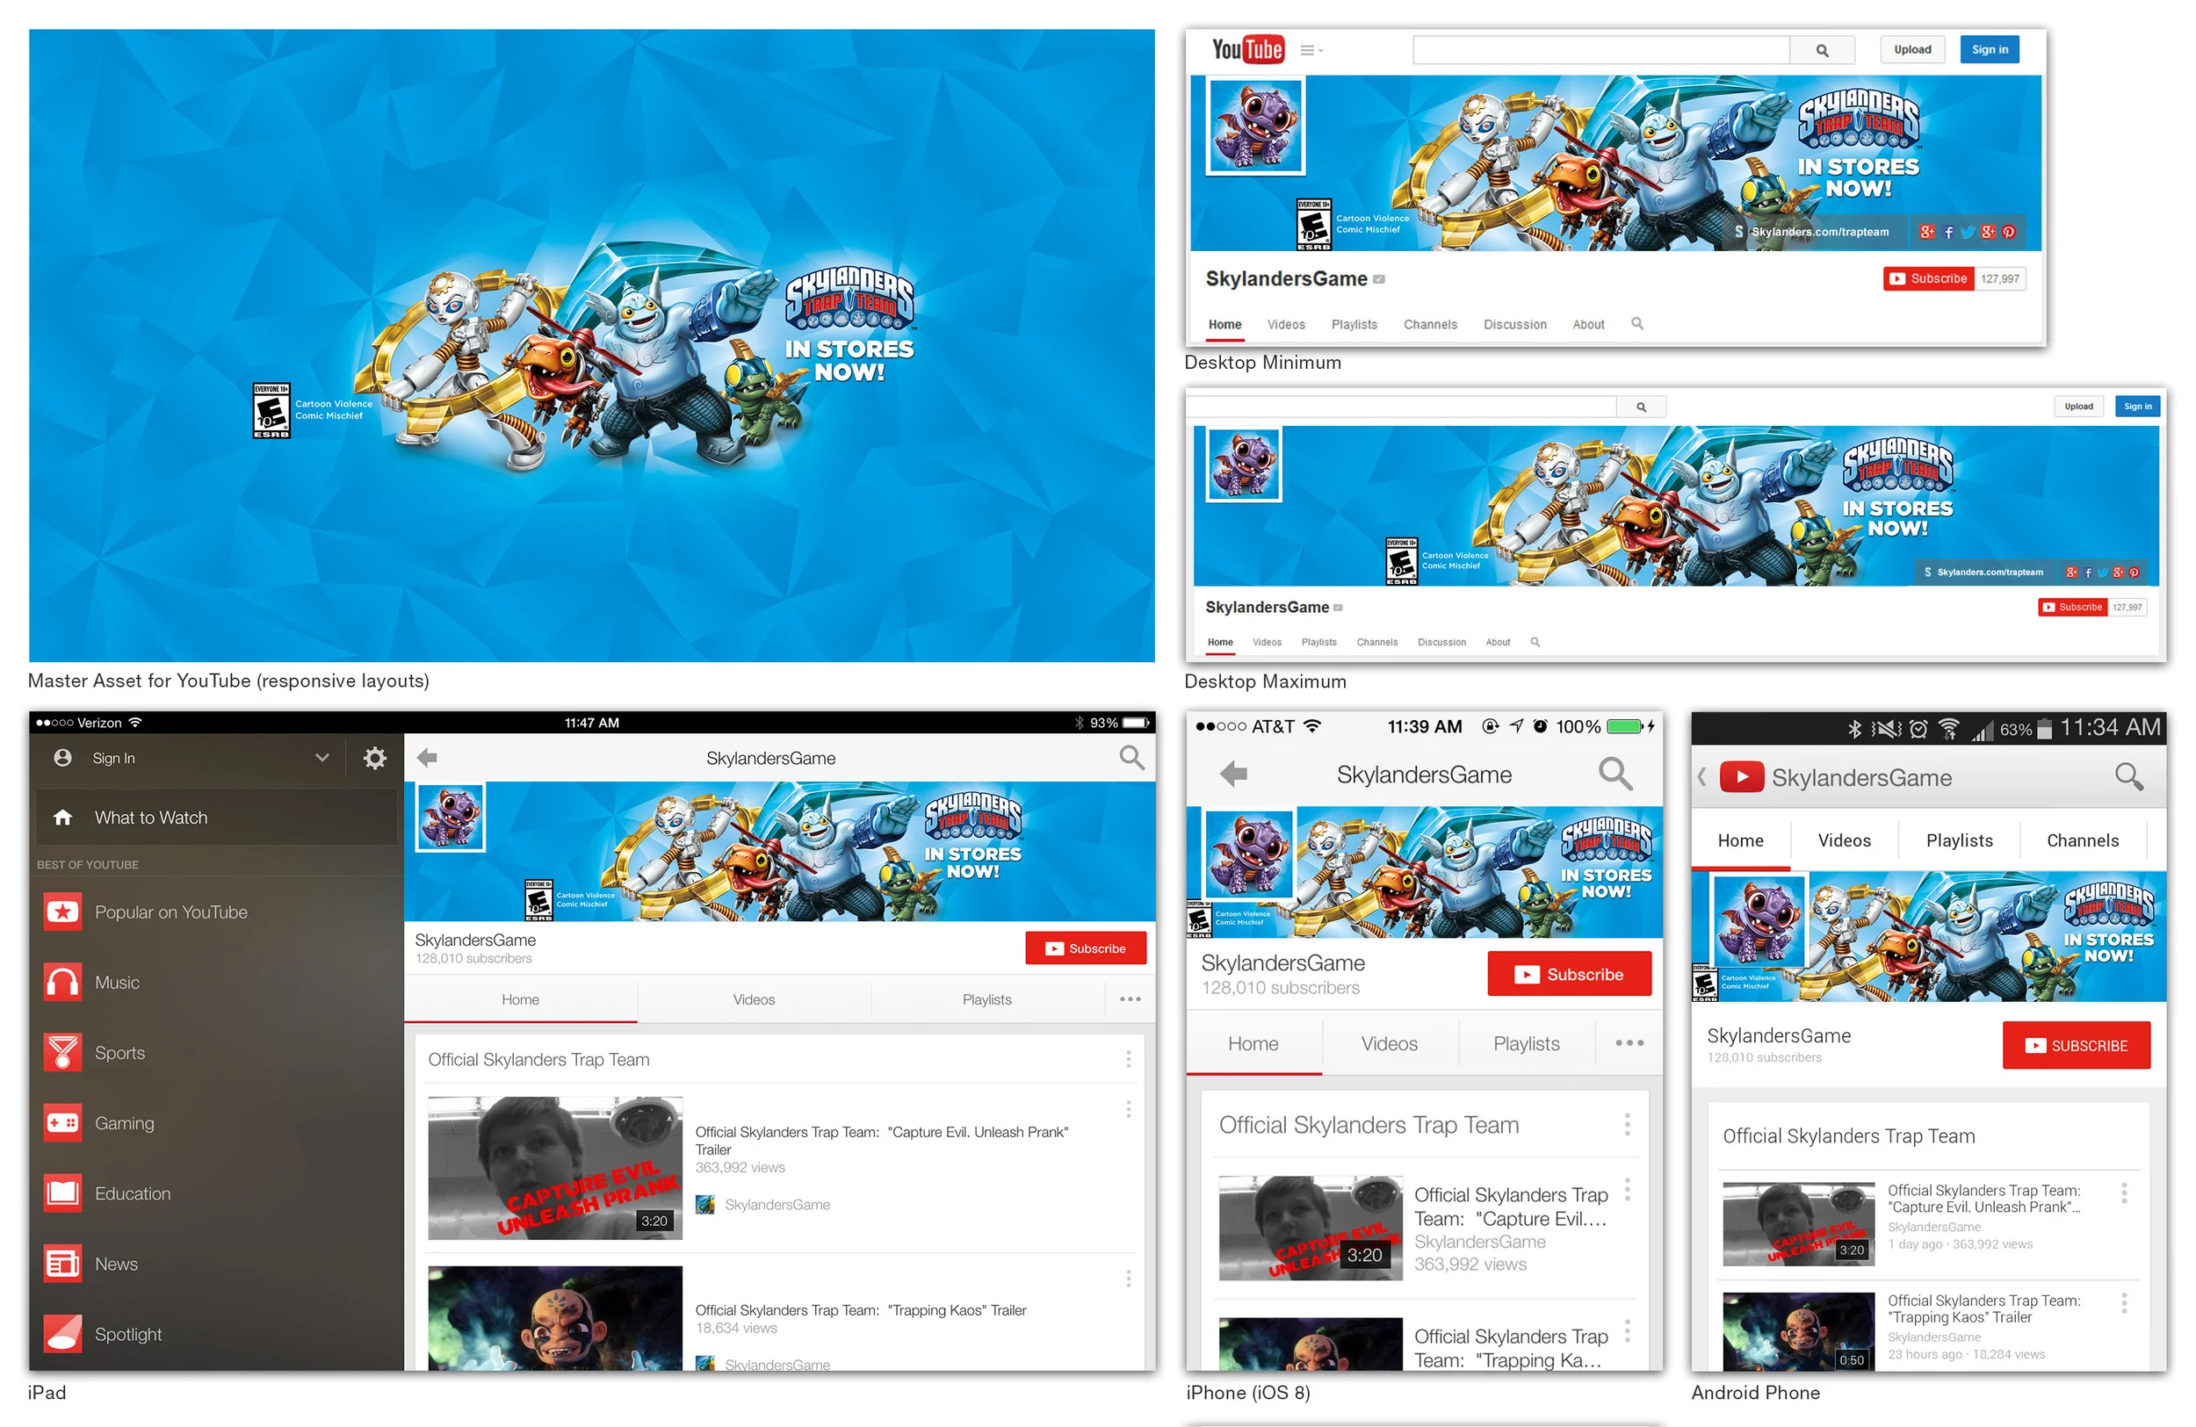Open settings gear on iPad sidebar
This screenshot has height=1427, width=2196.
pos(374,758)
